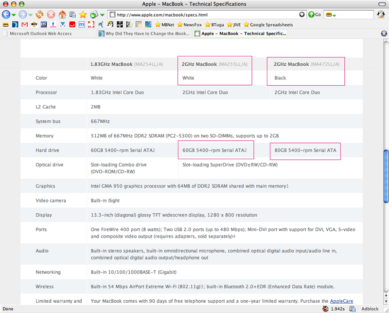Click the Apple site icon in address bar

(112, 15)
